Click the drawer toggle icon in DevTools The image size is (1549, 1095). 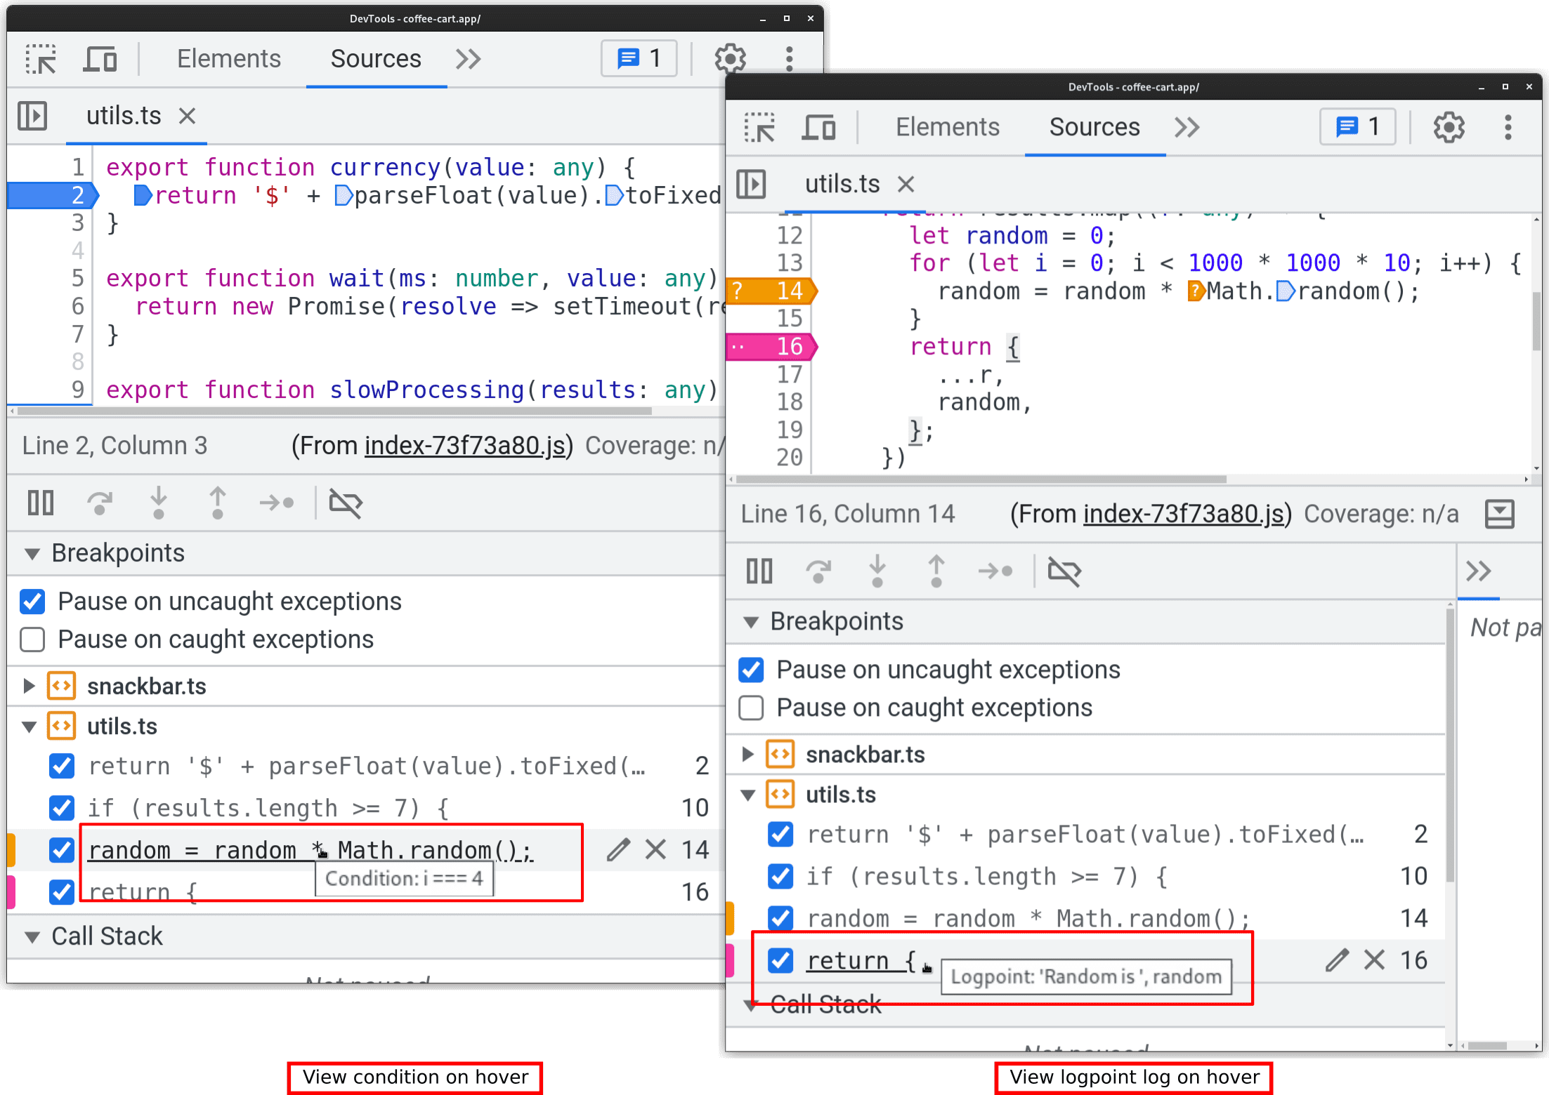1501,512
